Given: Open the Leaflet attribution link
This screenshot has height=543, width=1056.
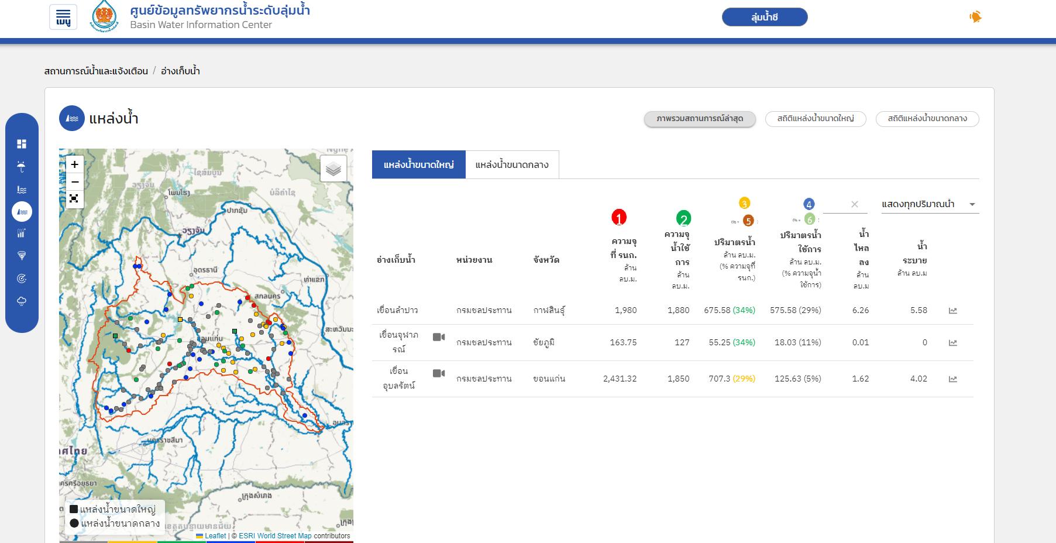Looking at the screenshot, I should pos(215,536).
